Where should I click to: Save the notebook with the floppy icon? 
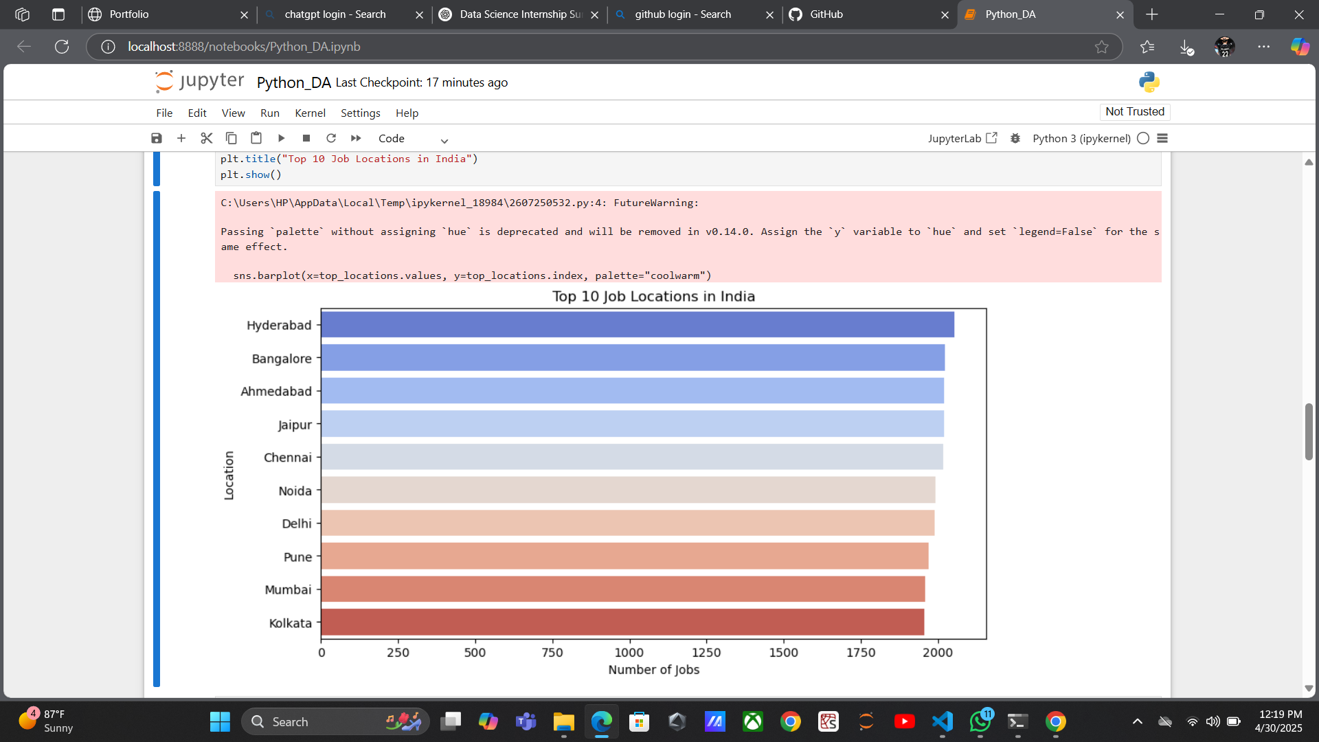[157, 138]
